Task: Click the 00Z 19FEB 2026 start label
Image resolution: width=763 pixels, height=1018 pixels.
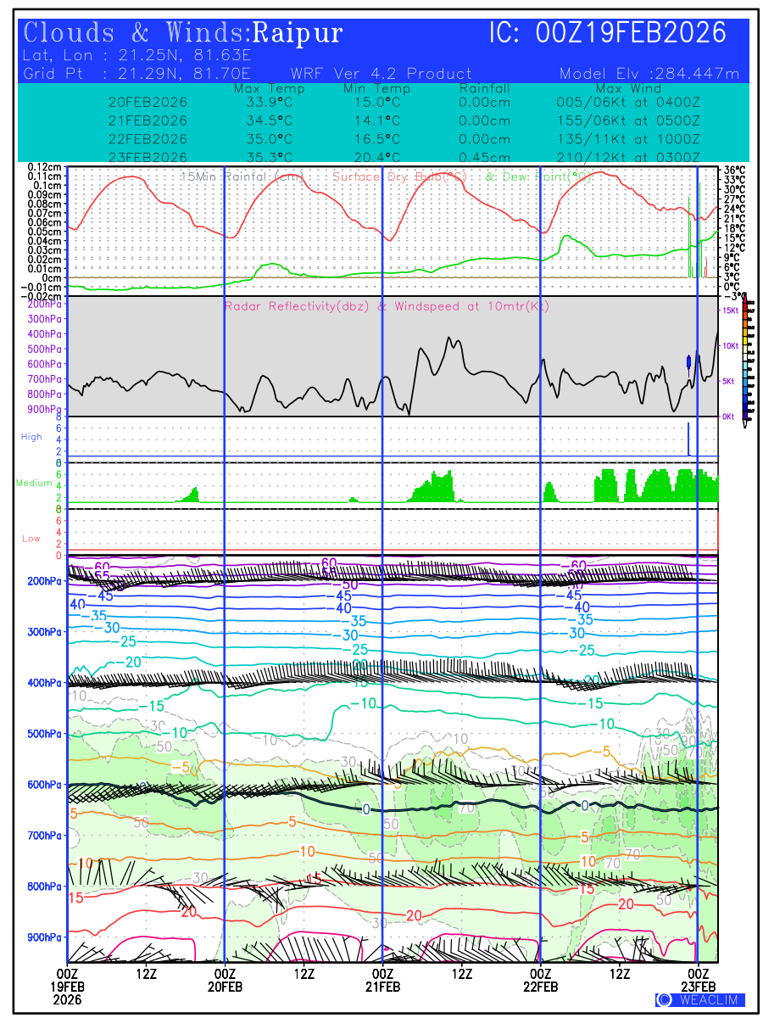Action: 67,987
